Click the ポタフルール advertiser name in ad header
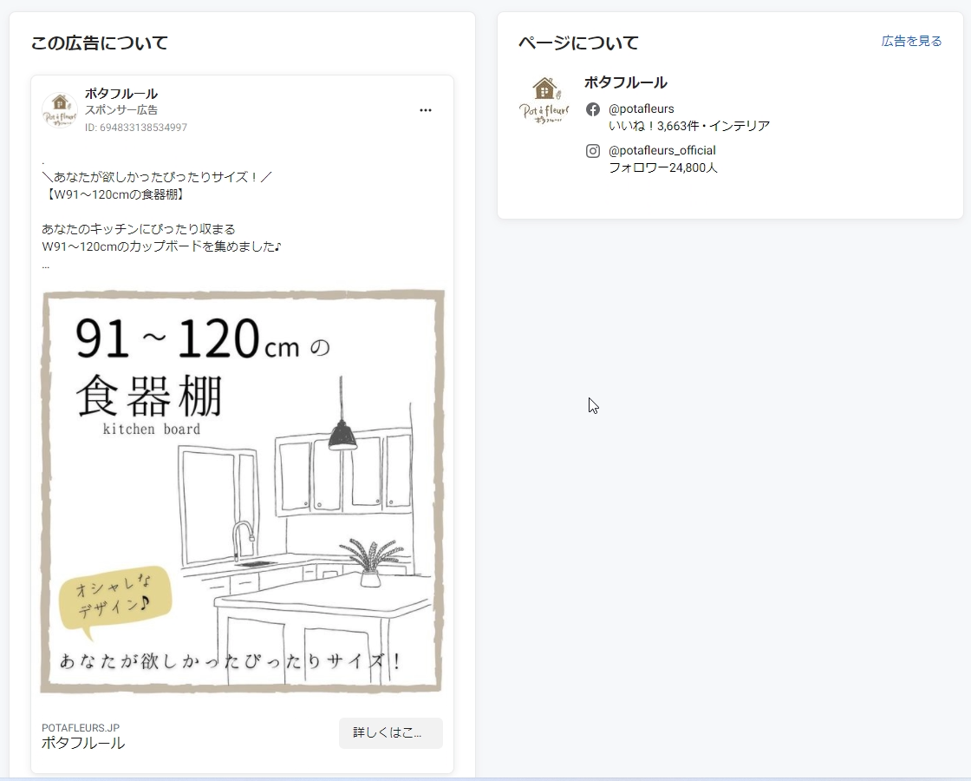 point(121,94)
